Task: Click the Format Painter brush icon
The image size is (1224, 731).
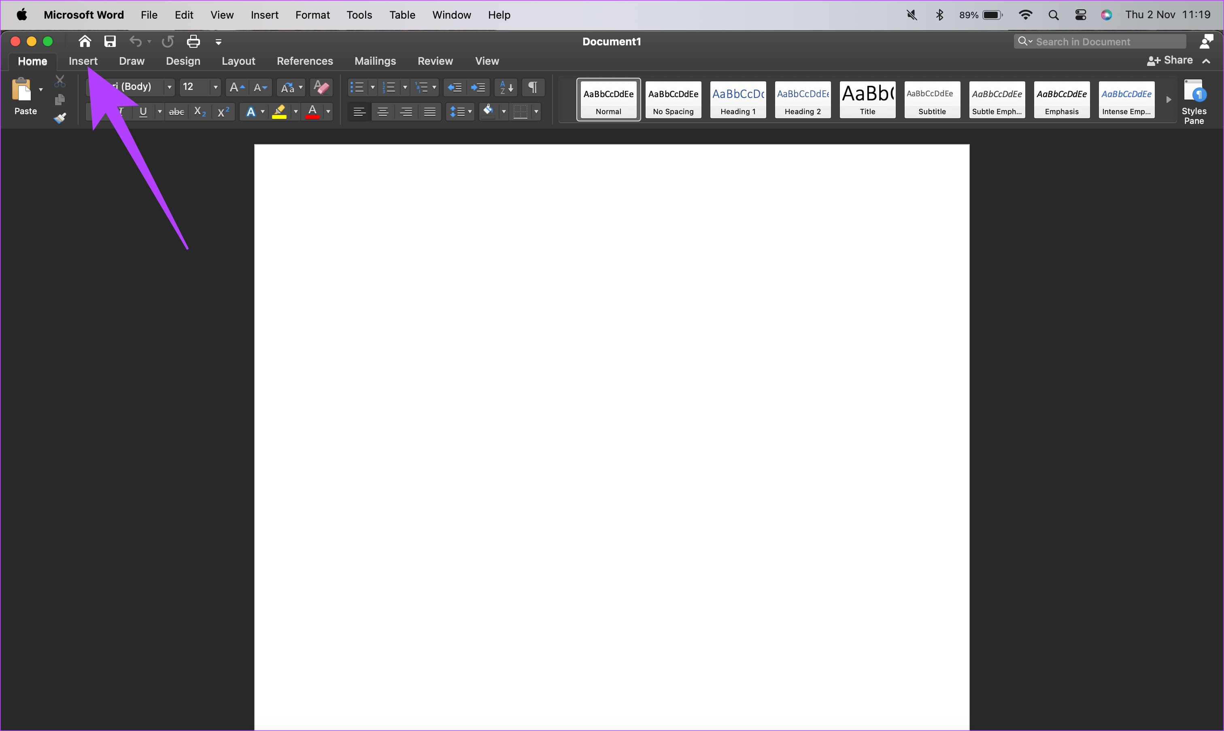Action: coord(59,118)
